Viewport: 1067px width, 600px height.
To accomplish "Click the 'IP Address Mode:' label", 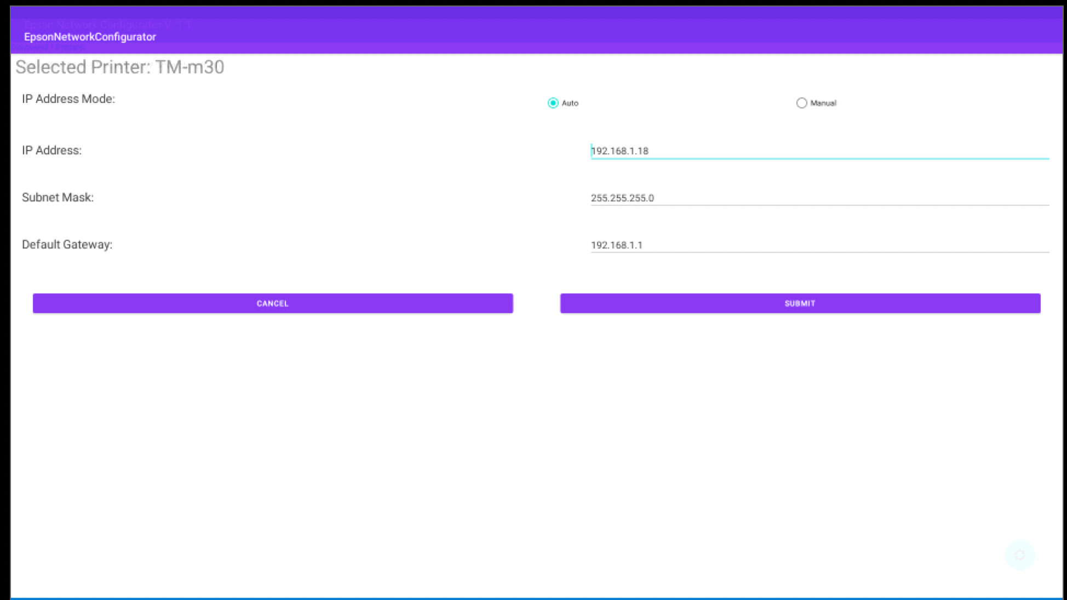I will 68,99.
